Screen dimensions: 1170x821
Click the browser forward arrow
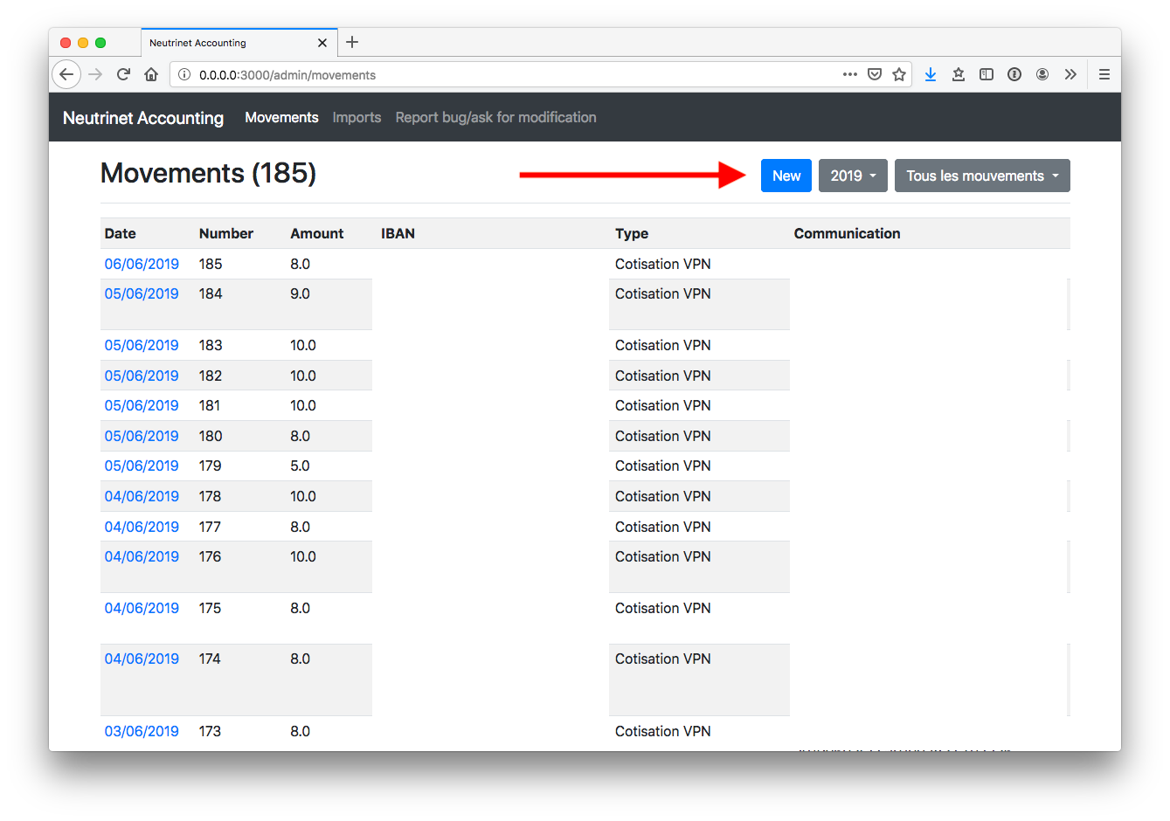[95, 74]
